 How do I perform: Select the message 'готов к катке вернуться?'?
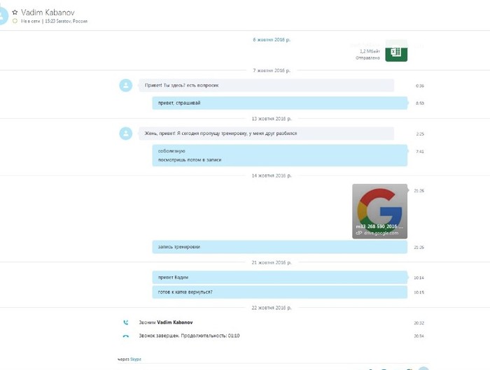tap(280, 292)
